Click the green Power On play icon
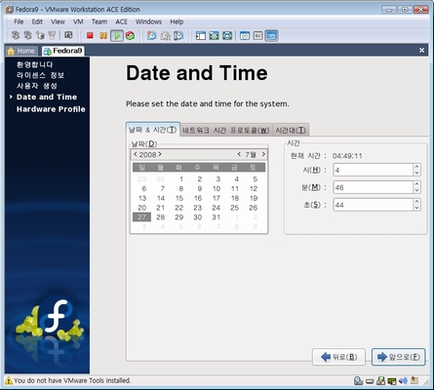This screenshot has width=434, height=390. click(117, 35)
